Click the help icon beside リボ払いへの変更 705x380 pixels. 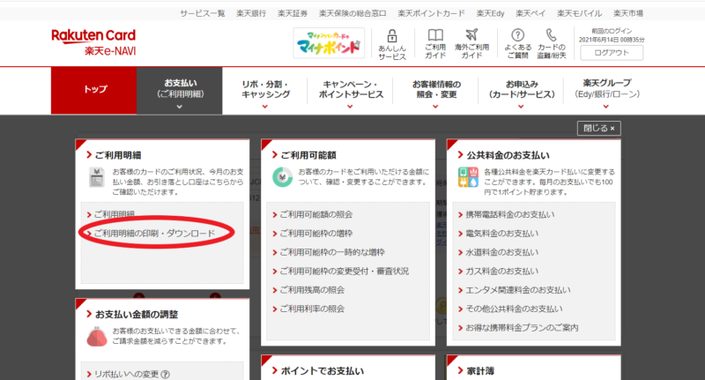tap(165, 374)
